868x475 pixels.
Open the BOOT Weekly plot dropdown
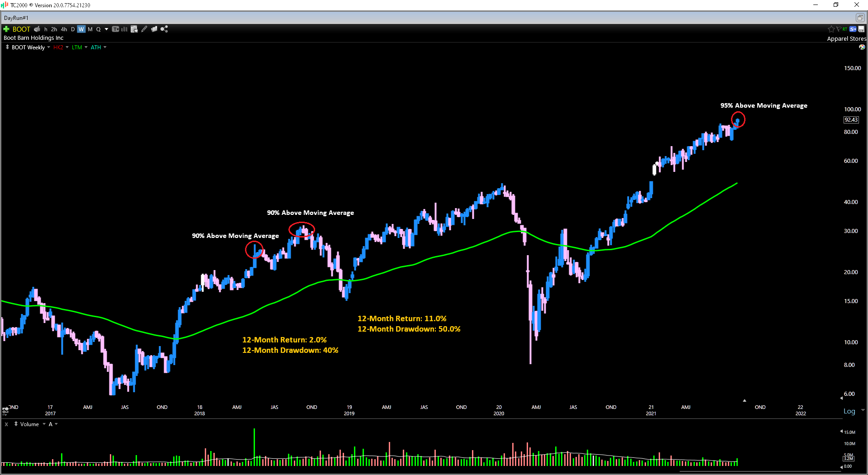pos(49,47)
